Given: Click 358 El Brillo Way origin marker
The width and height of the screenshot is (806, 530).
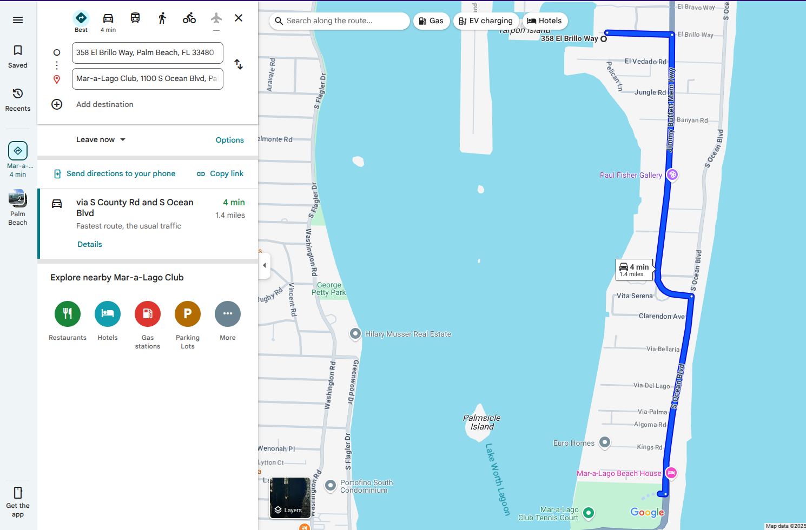Looking at the screenshot, I should pyautogui.click(x=604, y=39).
